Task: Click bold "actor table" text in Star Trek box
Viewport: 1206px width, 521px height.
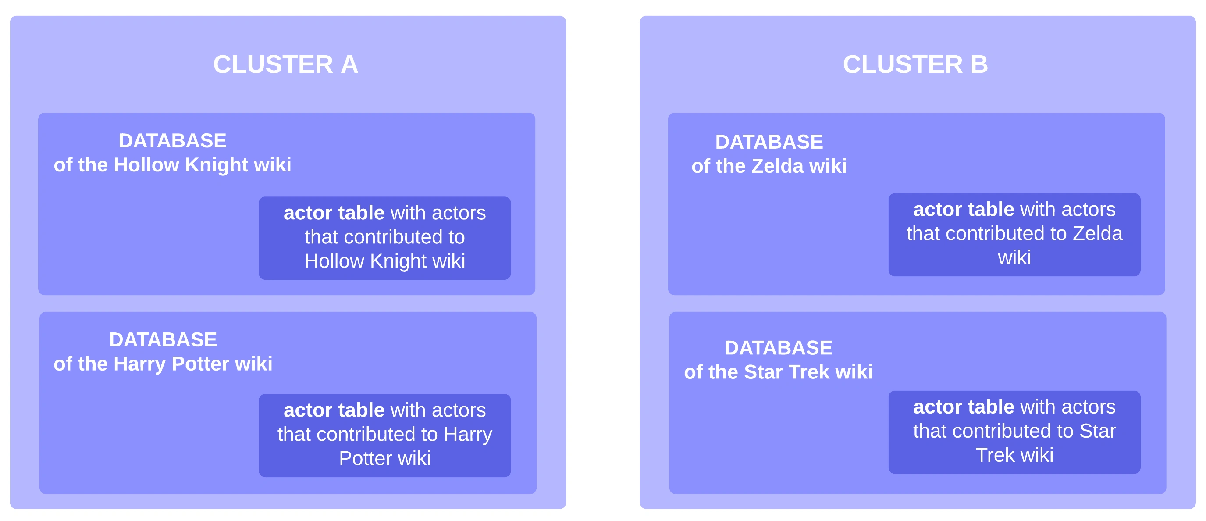Action: click(964, 407)
